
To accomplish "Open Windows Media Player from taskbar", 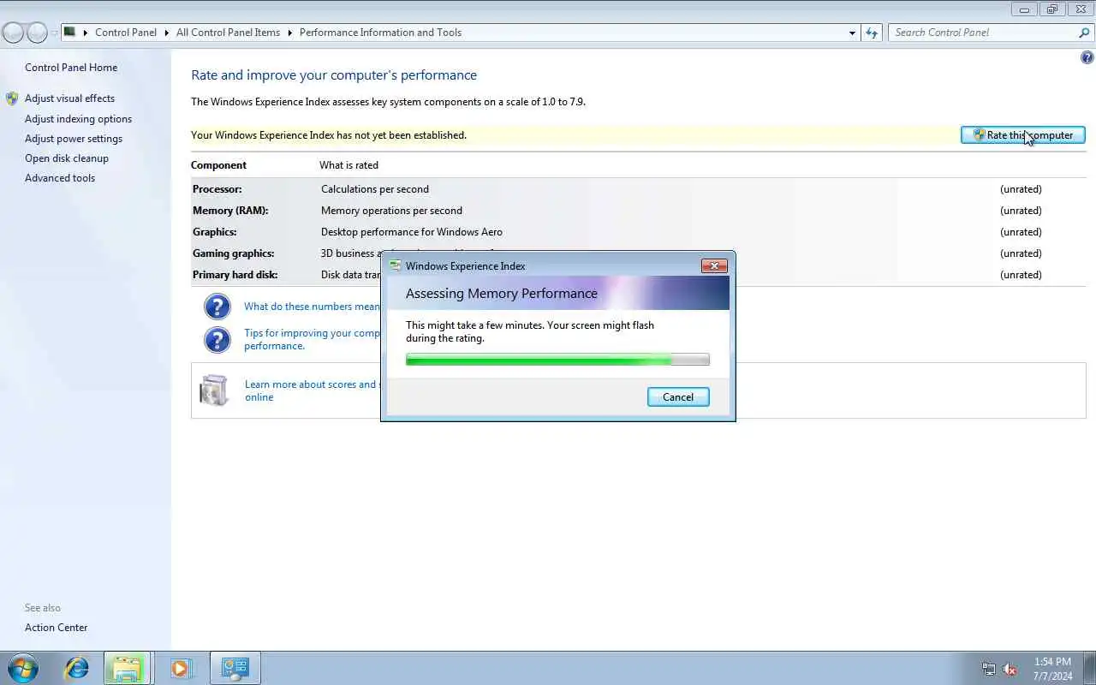I will [181, 668].
